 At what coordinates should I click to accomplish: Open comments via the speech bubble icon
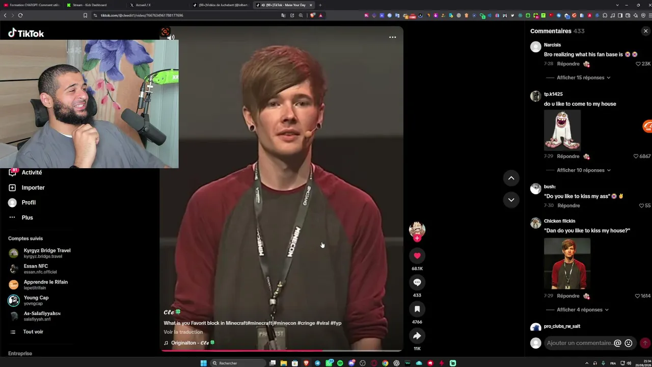[417, 282]
